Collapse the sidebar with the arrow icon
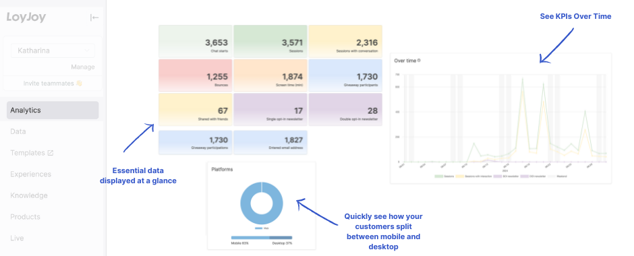Viewport: 634px width, 256px height. 94,18
